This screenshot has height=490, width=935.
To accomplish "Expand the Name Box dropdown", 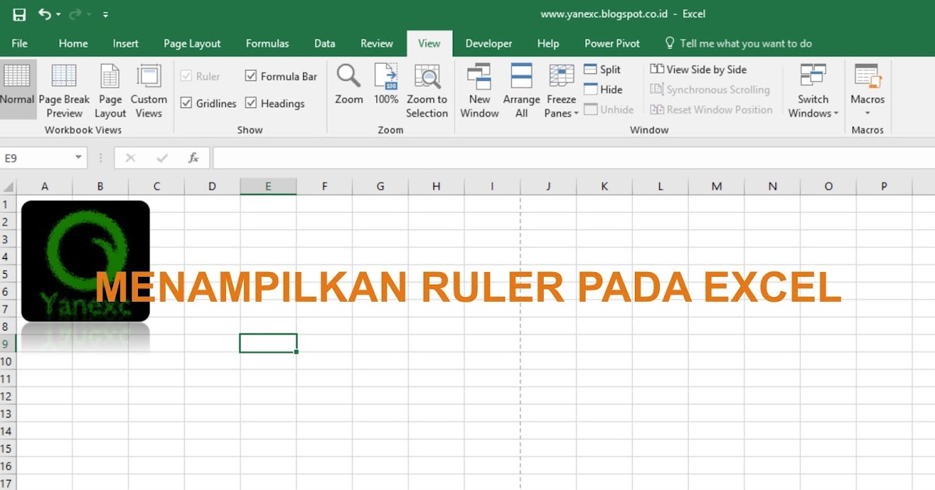I will [x=79, y=158].
